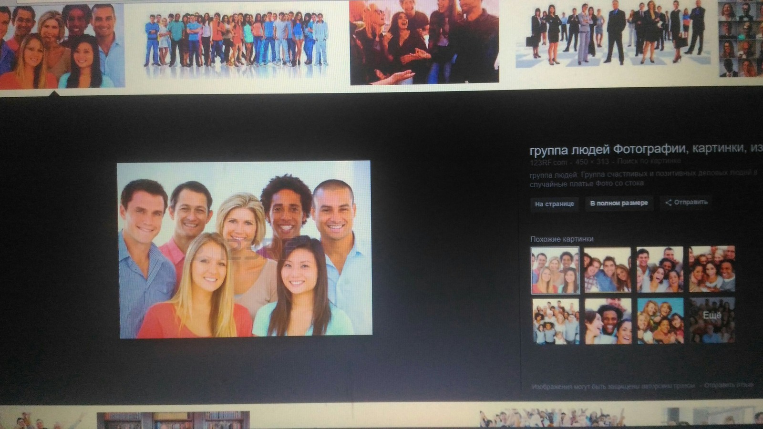The width and height of the screenshot is (763, 429).
Task: Select the top-row result of a close-up diverse group
Action: tap(62, 45)
